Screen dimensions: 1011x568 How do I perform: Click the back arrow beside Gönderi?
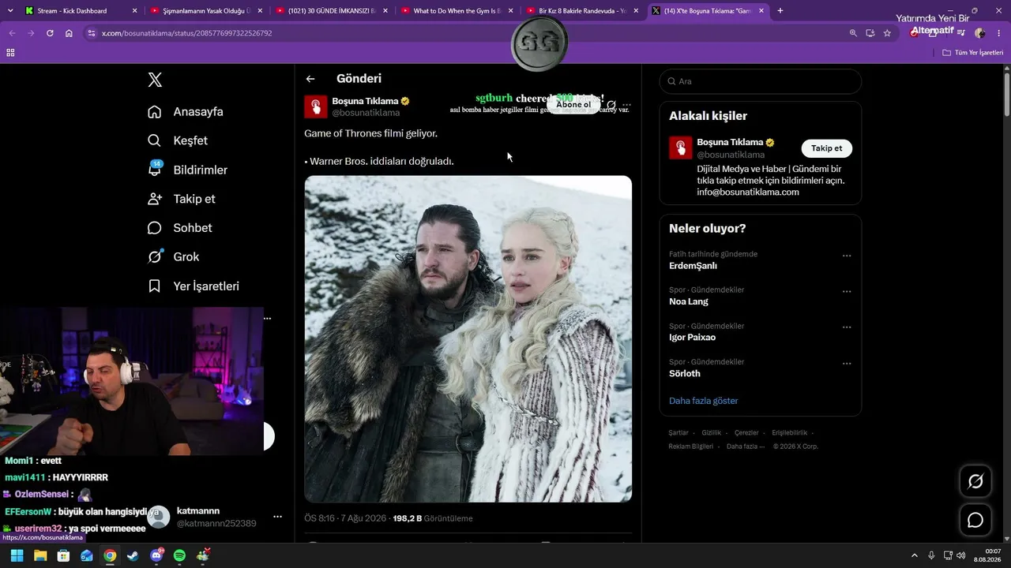coord(310,79)
